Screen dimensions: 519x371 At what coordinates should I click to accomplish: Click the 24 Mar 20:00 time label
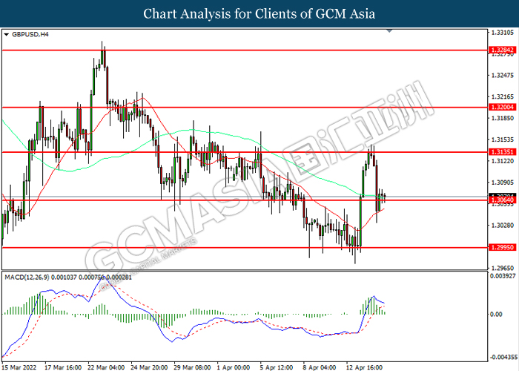[x=149, y=367]
